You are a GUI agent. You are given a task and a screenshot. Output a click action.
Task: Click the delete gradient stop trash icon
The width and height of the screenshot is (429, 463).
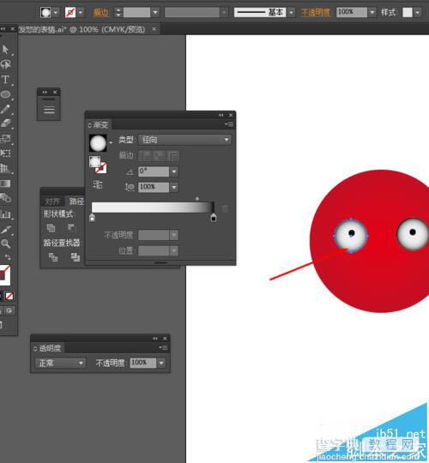tap(225, 208)
